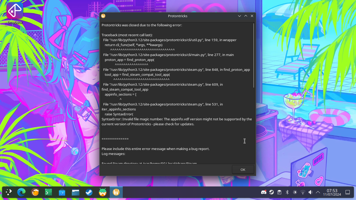
Task: Open the KDE application launcher
Action: [9, 192]
